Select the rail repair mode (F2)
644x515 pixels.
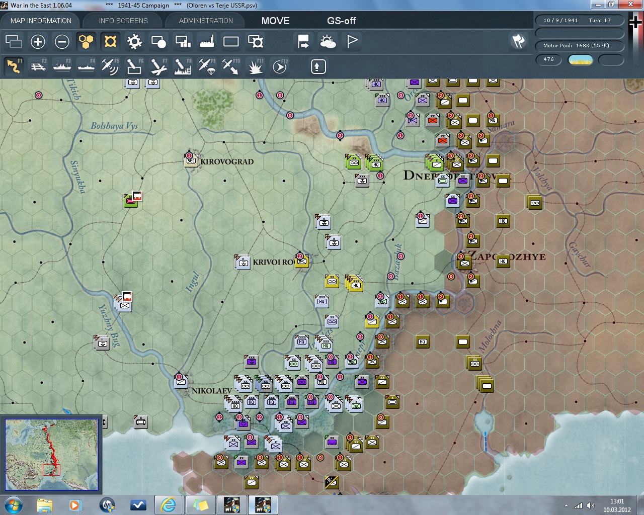38,66
